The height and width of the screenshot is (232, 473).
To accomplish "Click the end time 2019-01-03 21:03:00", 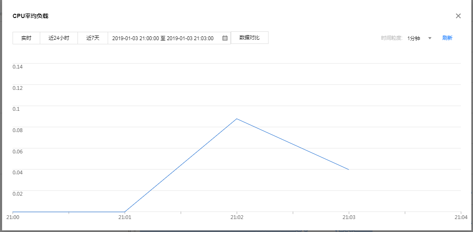I will [190, 38].
